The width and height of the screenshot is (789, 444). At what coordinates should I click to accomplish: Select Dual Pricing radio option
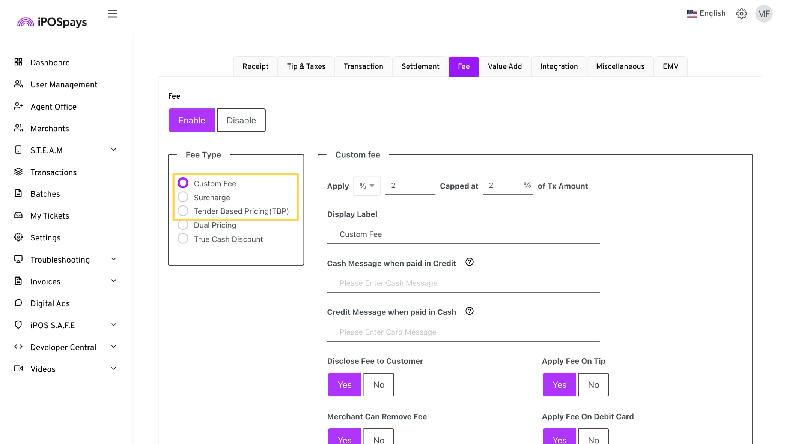[x=183, y=225]
